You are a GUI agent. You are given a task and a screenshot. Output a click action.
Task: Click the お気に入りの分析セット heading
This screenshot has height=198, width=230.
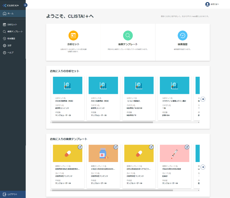coord(64,71)
